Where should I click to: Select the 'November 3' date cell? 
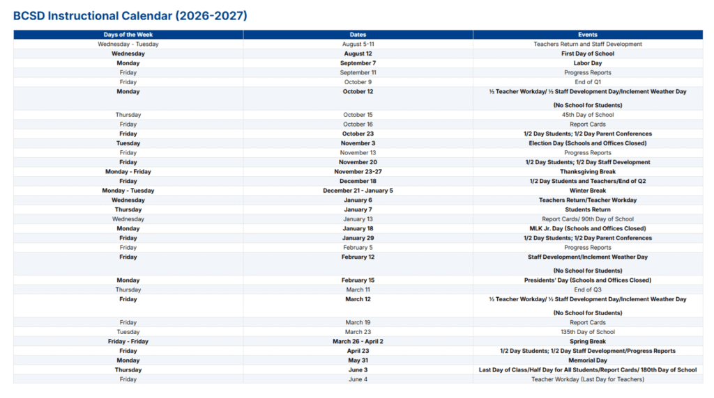click(x=358, y=143)
